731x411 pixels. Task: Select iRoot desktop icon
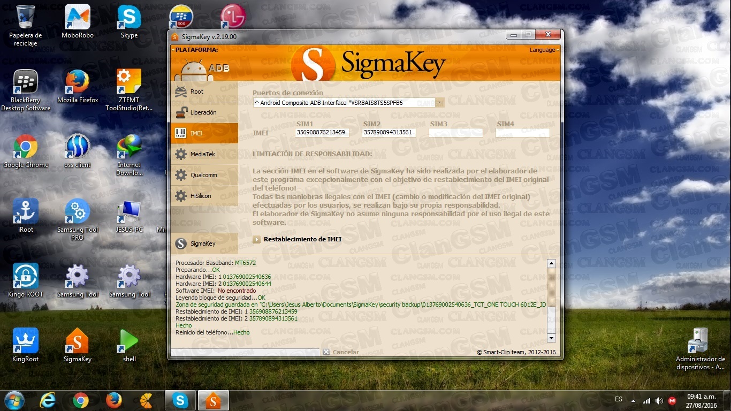[26, 216]
